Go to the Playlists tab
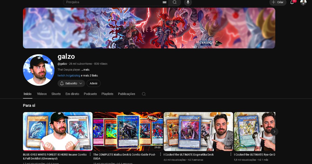 coord(107,94)
